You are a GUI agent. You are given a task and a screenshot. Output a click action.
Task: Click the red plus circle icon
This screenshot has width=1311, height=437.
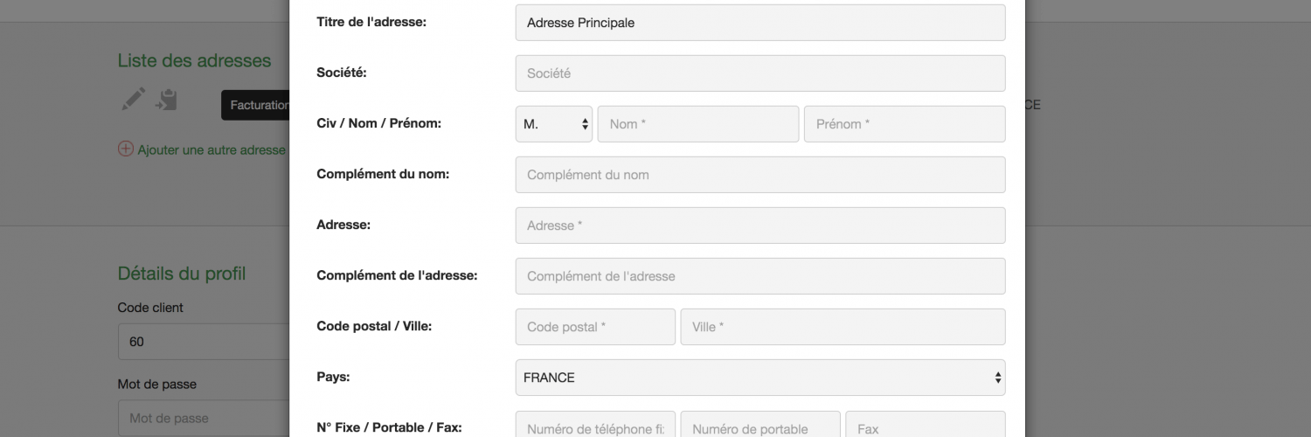pos(126,149)
